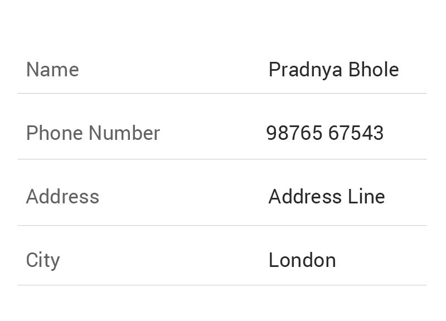Click blank area between Phone Number and its value
Viewport: 446px width, 321px height.
(214, 133)
